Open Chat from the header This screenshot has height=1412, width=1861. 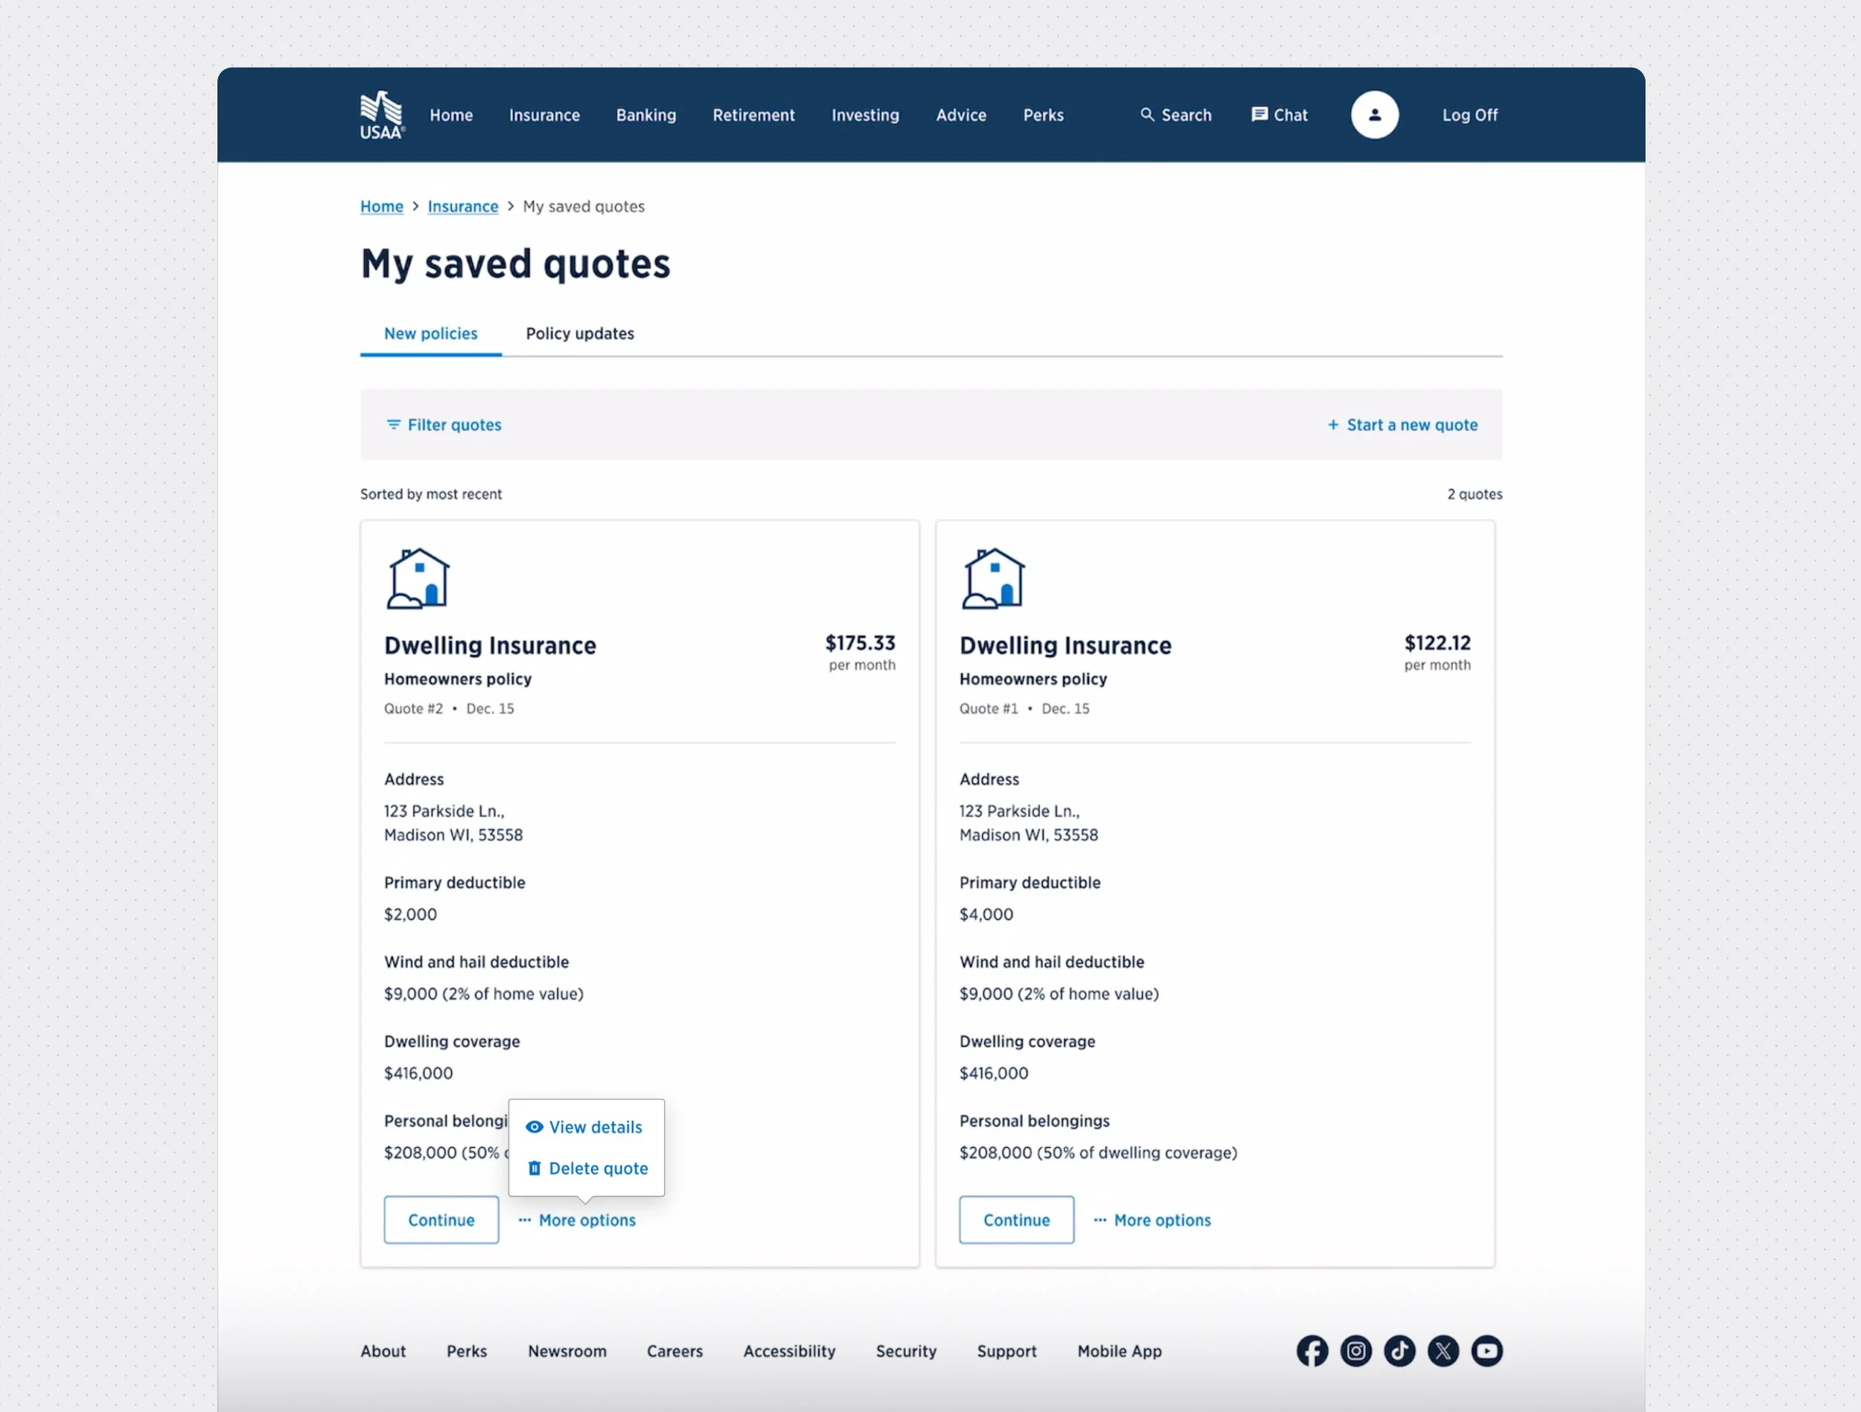[1279, 115]
